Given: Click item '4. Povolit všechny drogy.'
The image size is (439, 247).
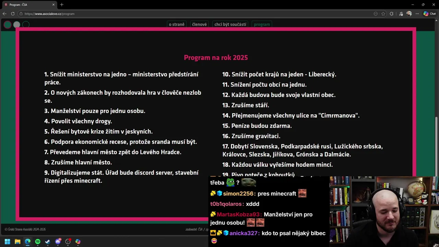Looking at the screenshot, I should 78,121.
